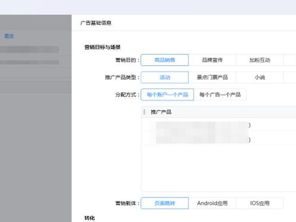Switch to 每个广告一个产品 allocation mode
The image size is (296, 222).
(x=220, y=95)
